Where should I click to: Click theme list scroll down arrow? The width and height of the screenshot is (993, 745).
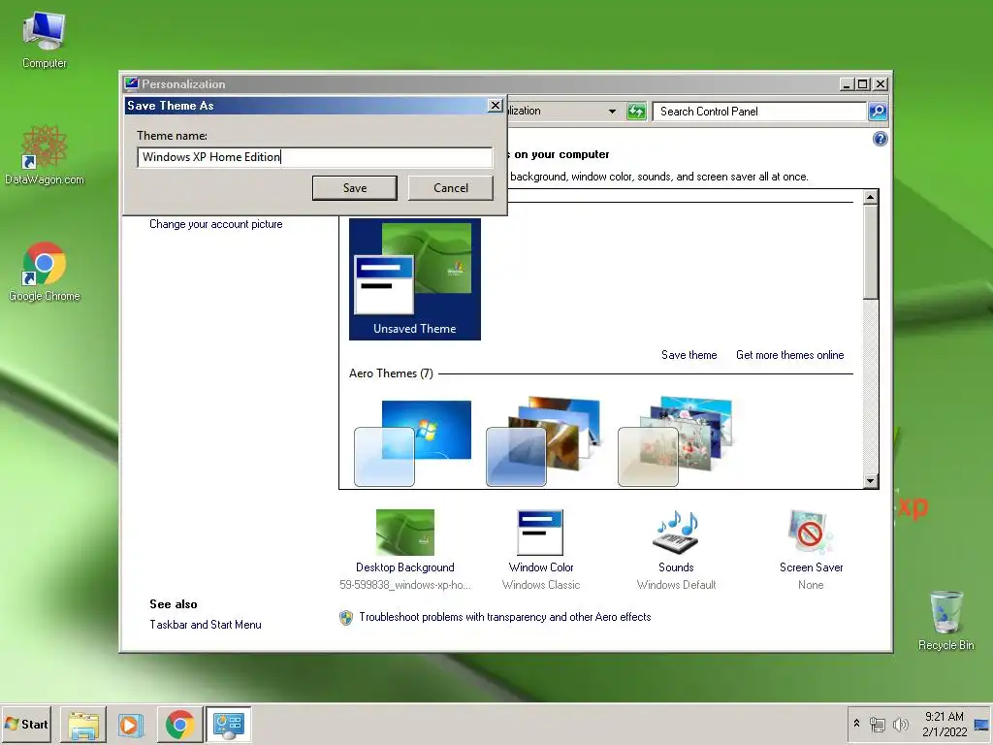click(871, 481)
